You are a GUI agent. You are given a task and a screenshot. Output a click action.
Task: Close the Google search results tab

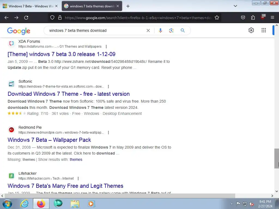(x=118, y=6)
